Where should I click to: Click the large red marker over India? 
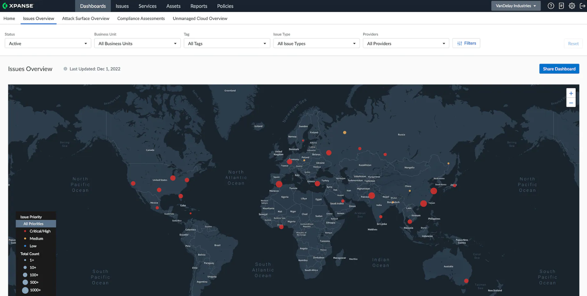click(x=372, y=196)
